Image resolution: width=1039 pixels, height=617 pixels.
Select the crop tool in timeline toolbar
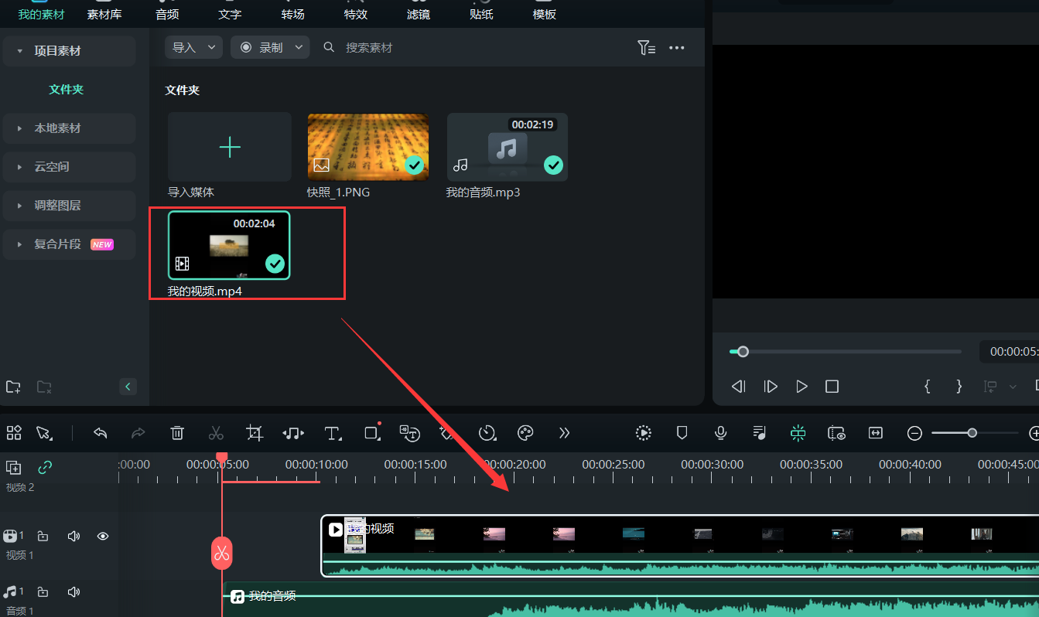pos(255,433)
